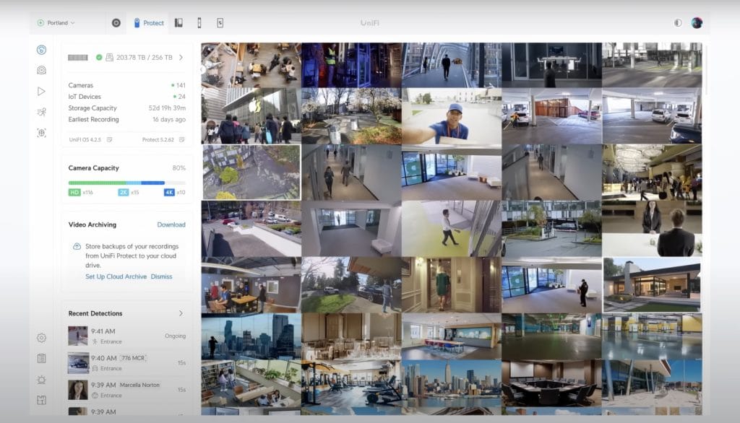Screen dimensions: 740x423
Task: Expand the storage 203.78 TB details chevron
Action: (181, 58)
